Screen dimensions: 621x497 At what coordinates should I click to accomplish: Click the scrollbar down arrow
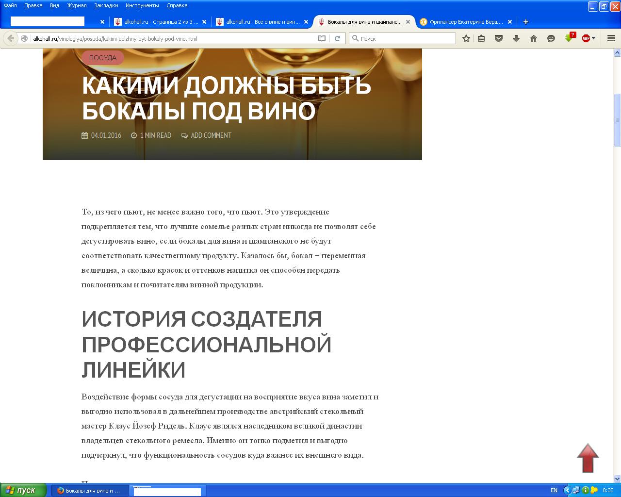coord(617,479)
